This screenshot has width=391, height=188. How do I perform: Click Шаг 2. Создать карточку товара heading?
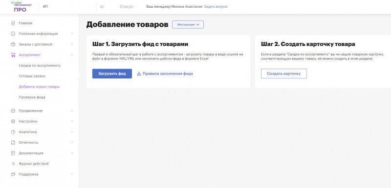pos(308,44)
